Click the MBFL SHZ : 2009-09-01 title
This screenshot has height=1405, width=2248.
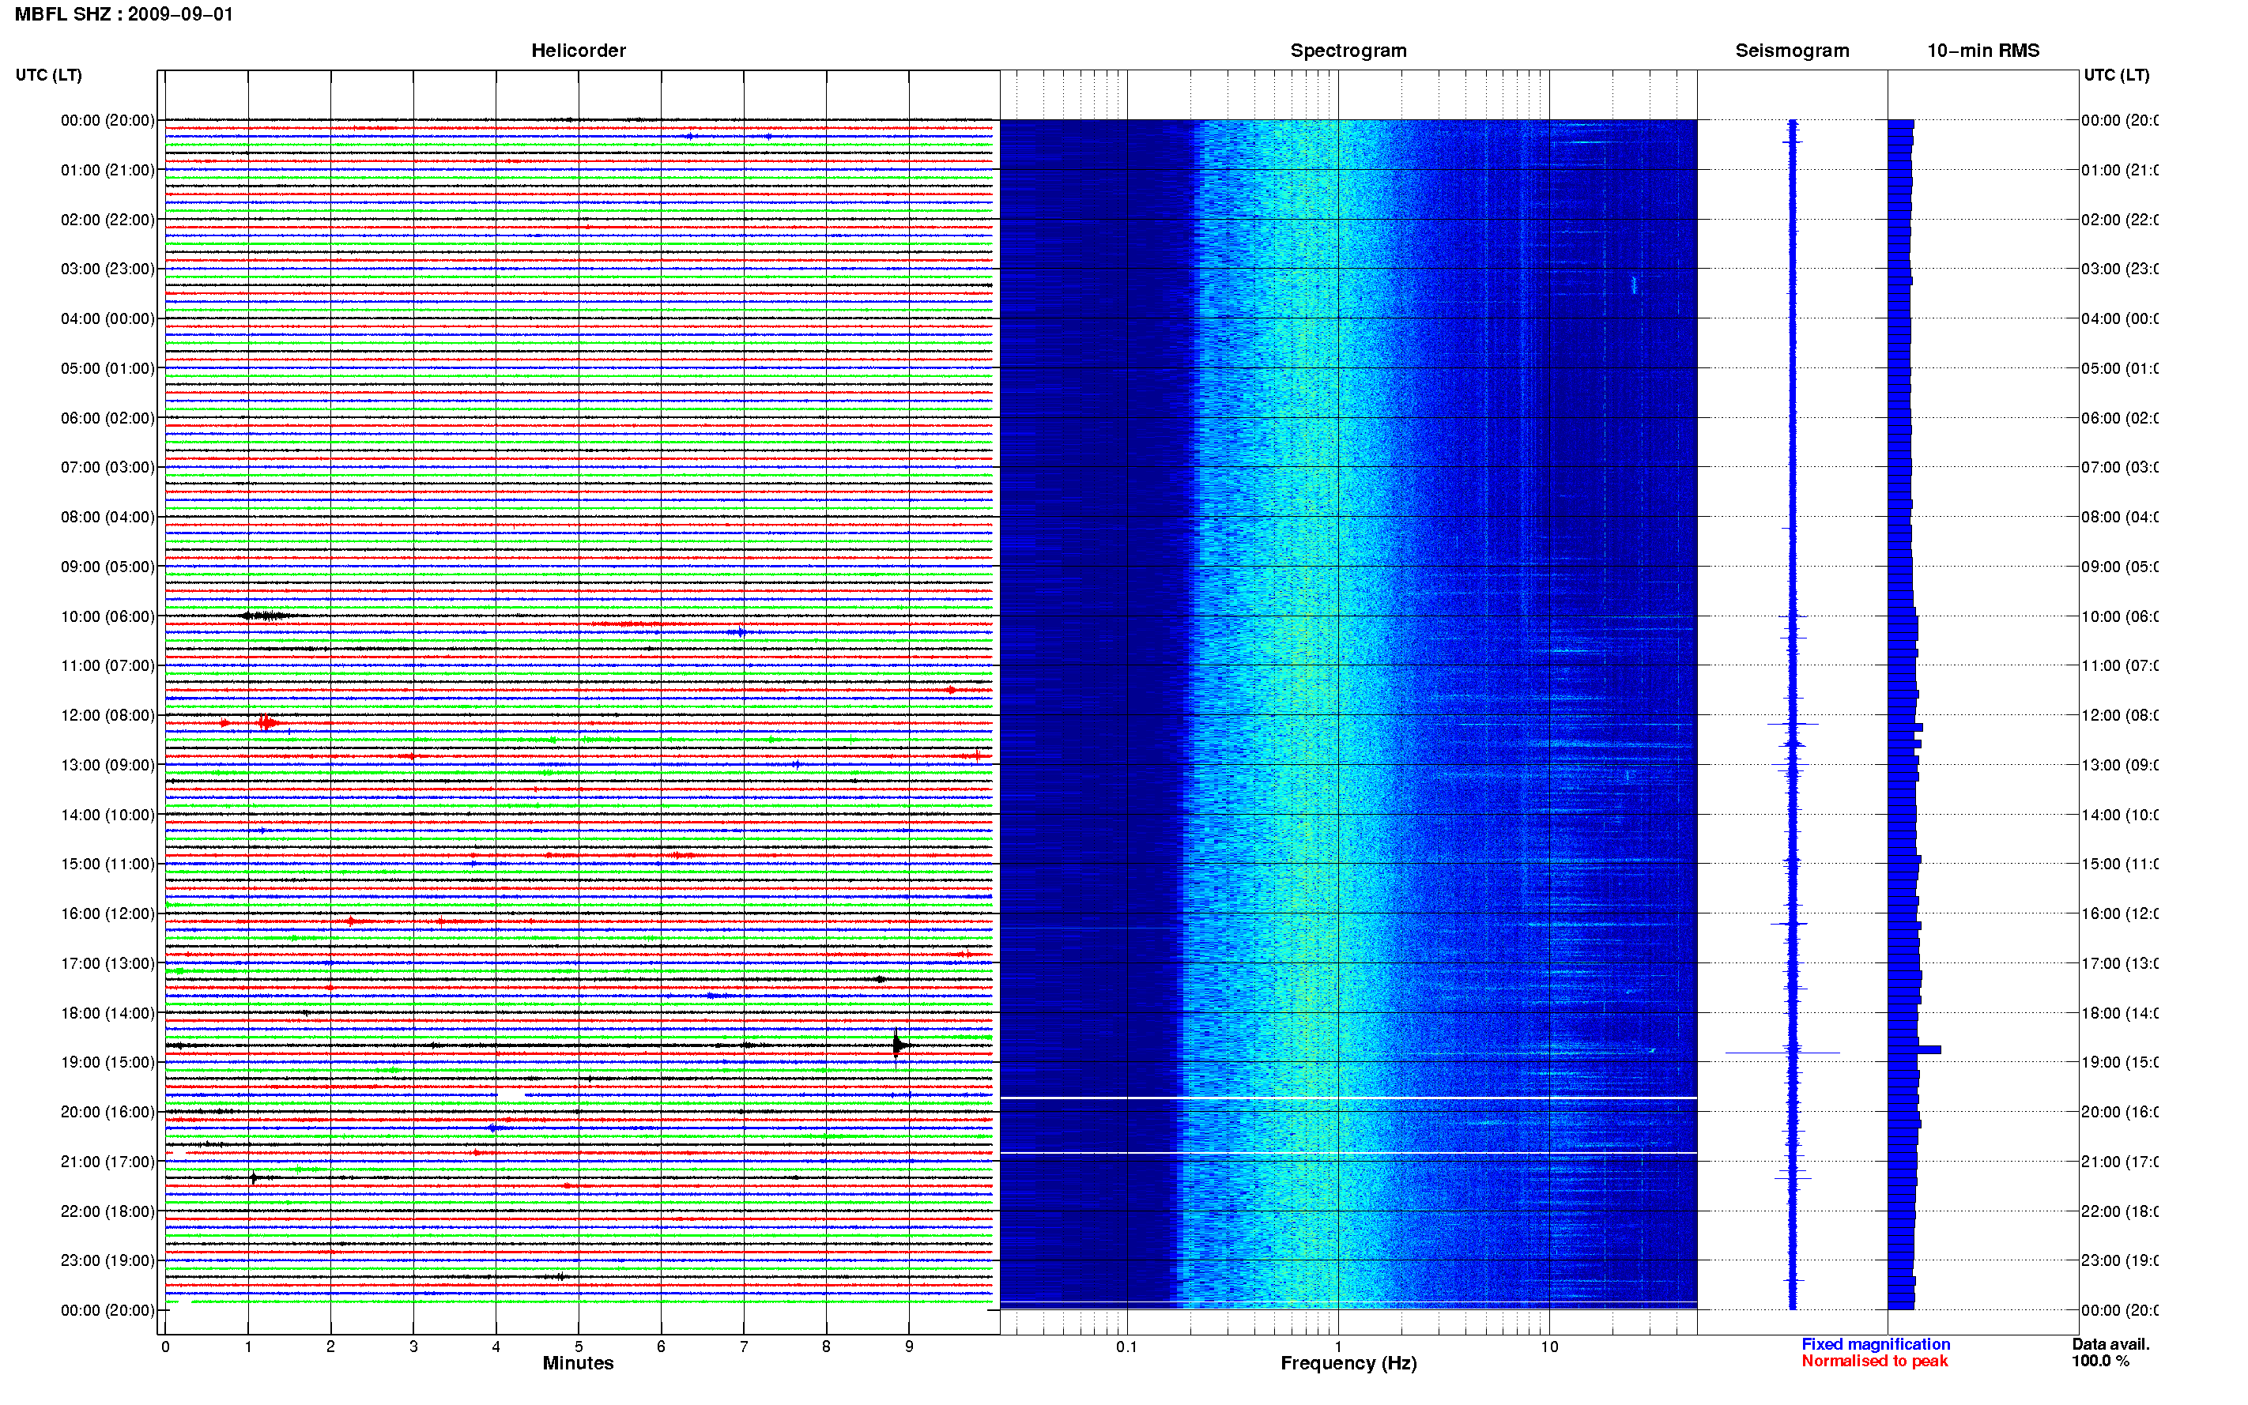(x=123, y=14)
